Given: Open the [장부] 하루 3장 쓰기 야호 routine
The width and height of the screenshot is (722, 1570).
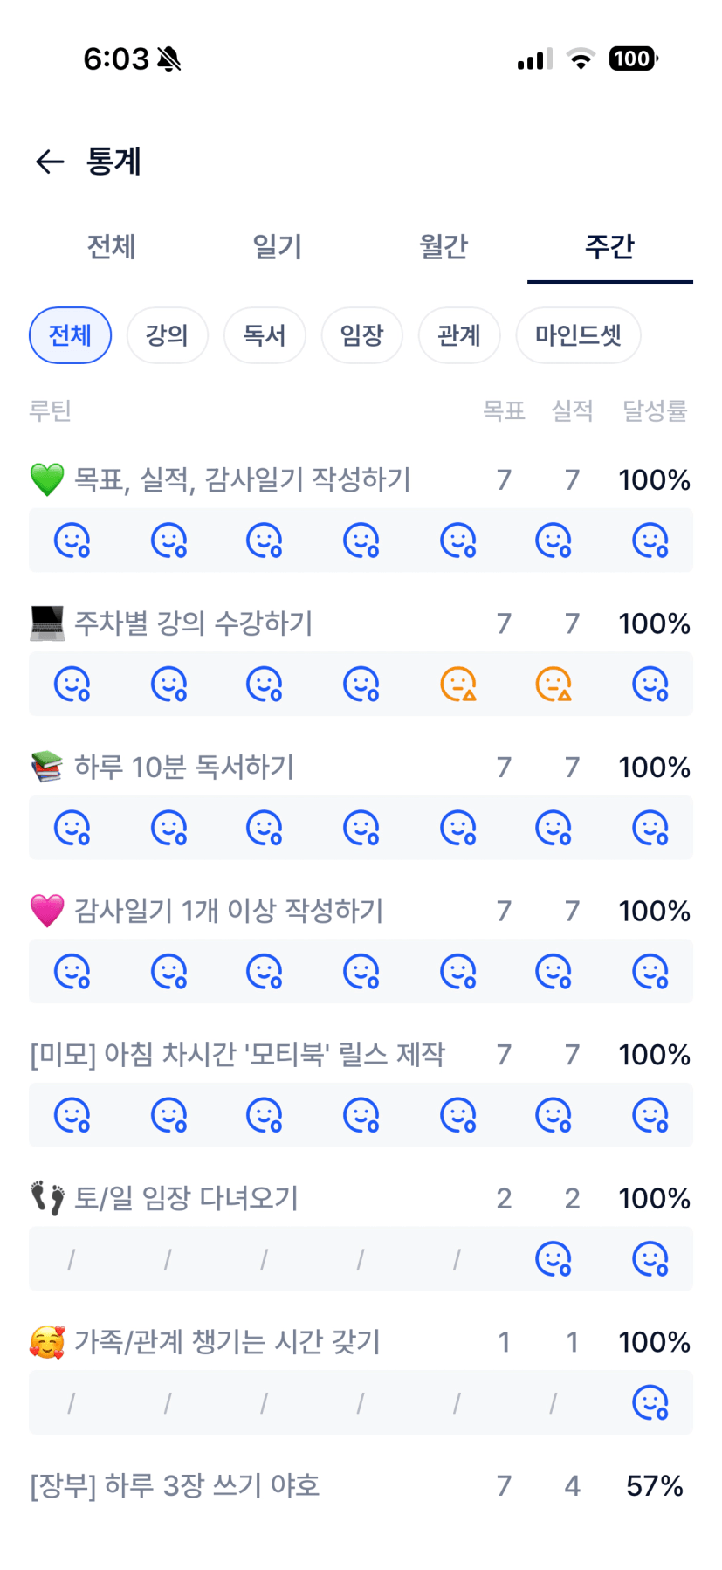Looking at the screenshot, I should point(175,1485).
